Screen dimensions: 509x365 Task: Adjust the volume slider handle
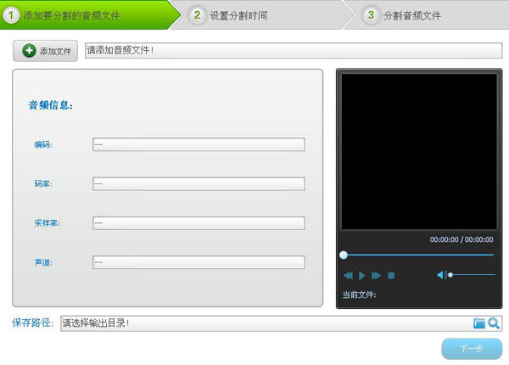tap(450, 275)
